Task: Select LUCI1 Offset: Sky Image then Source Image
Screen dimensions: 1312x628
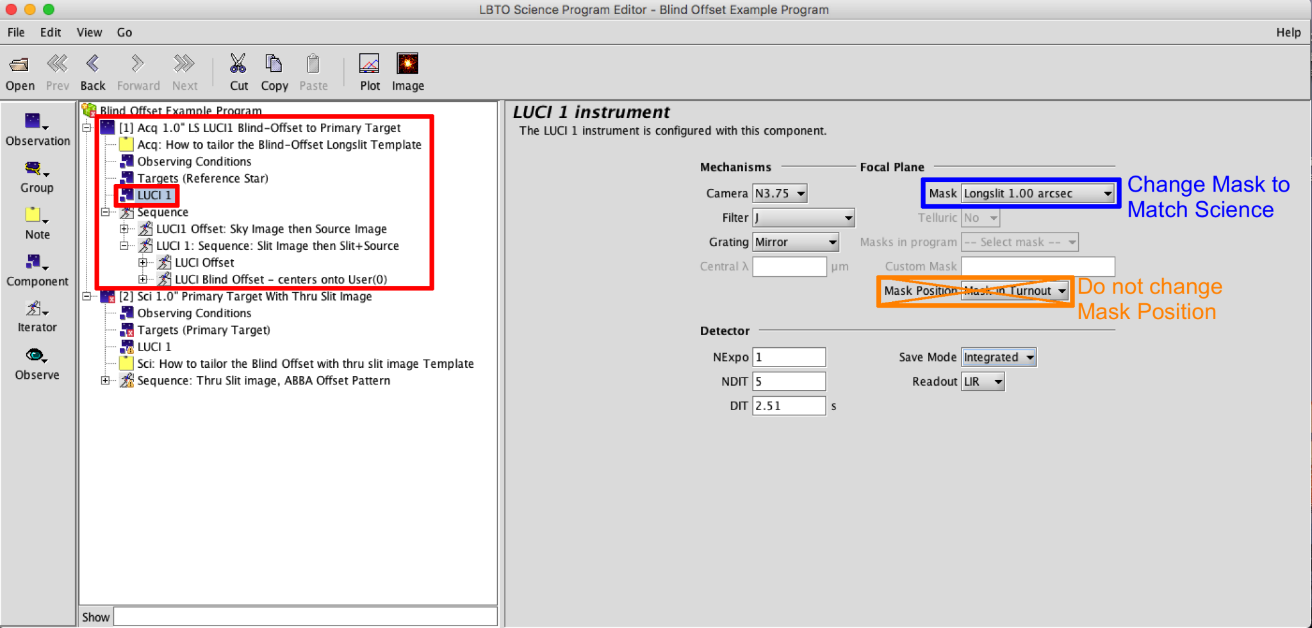Action: click(272, 229)
